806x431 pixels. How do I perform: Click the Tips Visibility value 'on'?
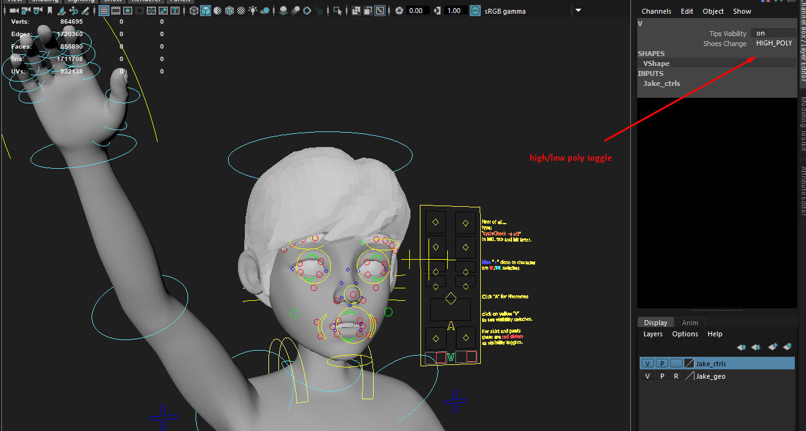pyautogui.click(x=774, y=34)
